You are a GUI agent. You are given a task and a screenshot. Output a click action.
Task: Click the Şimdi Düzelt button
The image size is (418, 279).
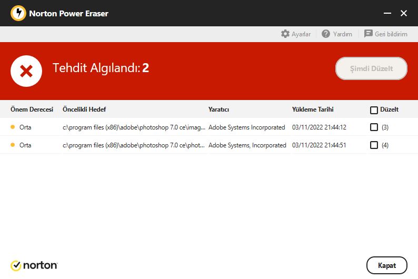371,68
